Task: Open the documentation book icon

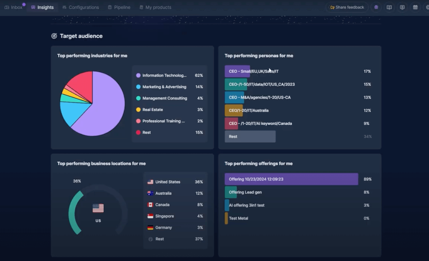Action: click(x=389, y=7)
